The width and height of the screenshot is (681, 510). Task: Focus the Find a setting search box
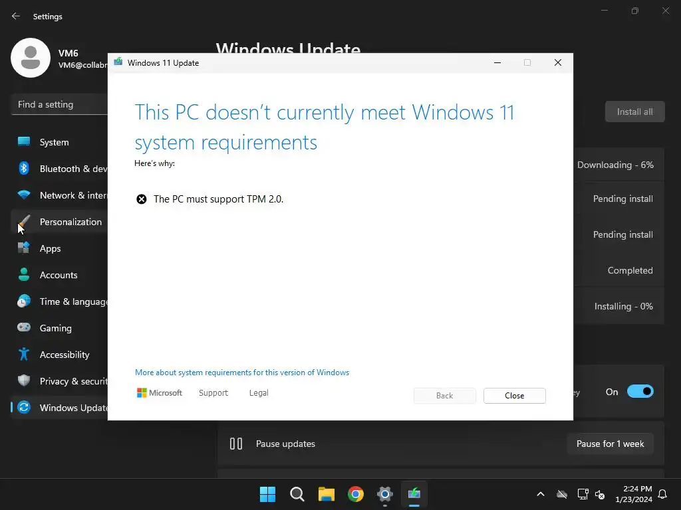[x=59, y=104]
